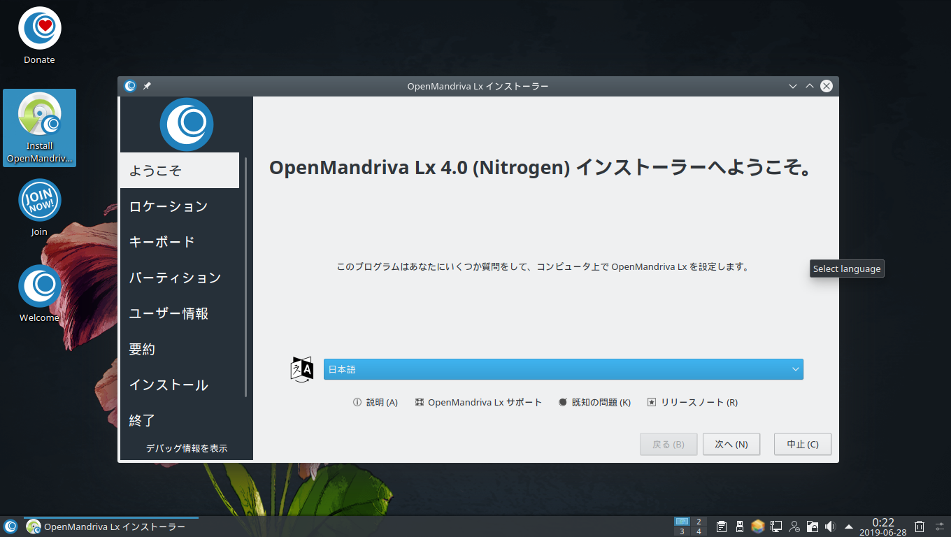
Task: Click the 次へ (N) next button
Action: pyautogui.click(x=731, y=444)
